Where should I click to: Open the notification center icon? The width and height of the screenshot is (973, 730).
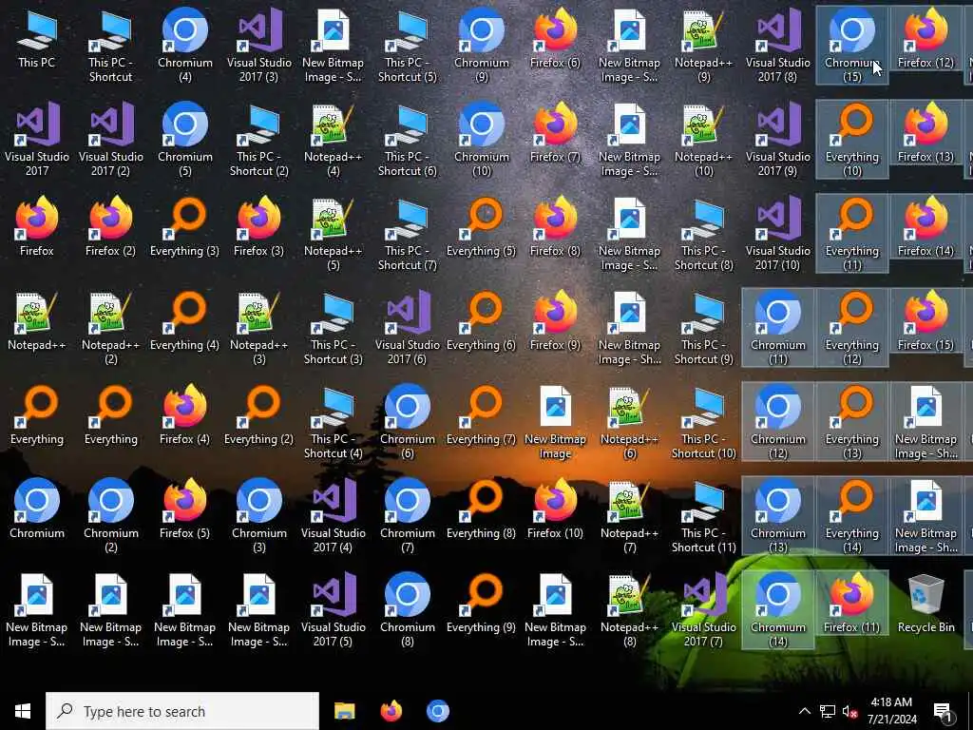943,711
